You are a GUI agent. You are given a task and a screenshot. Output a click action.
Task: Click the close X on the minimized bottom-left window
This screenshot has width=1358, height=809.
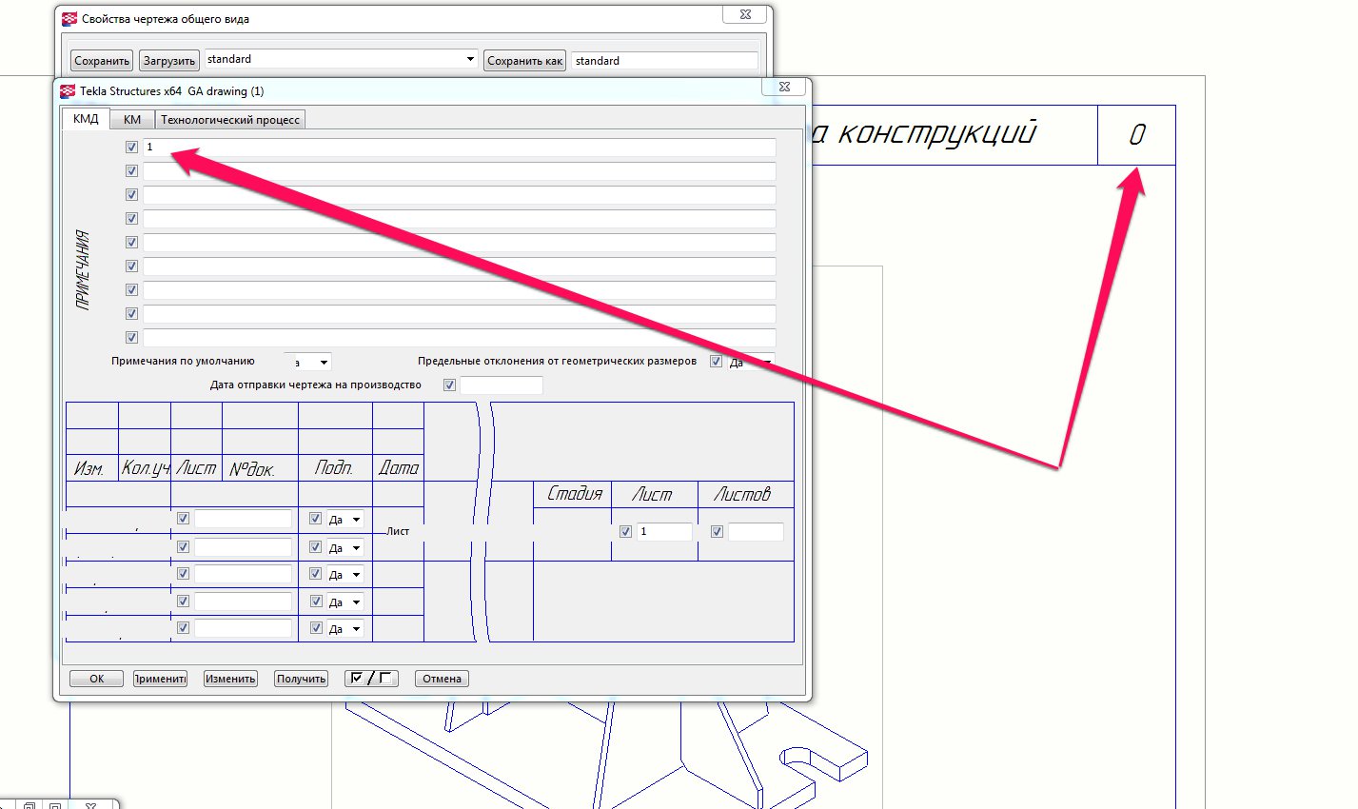point(90,805)
